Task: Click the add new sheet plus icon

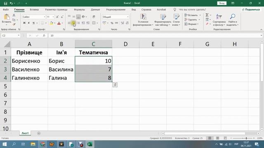Action: coord(39,133)
